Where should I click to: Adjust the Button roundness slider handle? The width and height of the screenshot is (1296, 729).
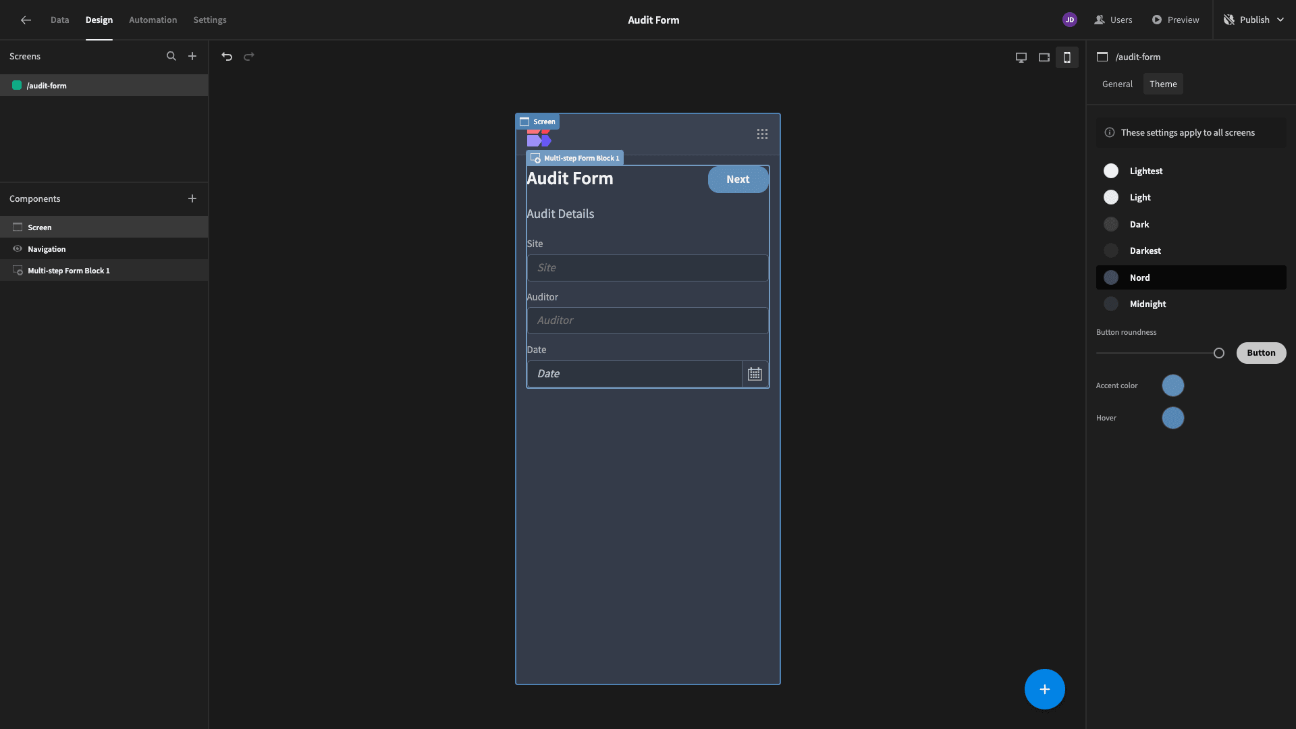coord(1219,353)
